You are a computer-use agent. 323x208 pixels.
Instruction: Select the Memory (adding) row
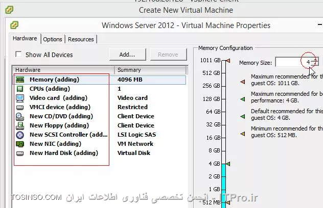[x=100, y=80]
